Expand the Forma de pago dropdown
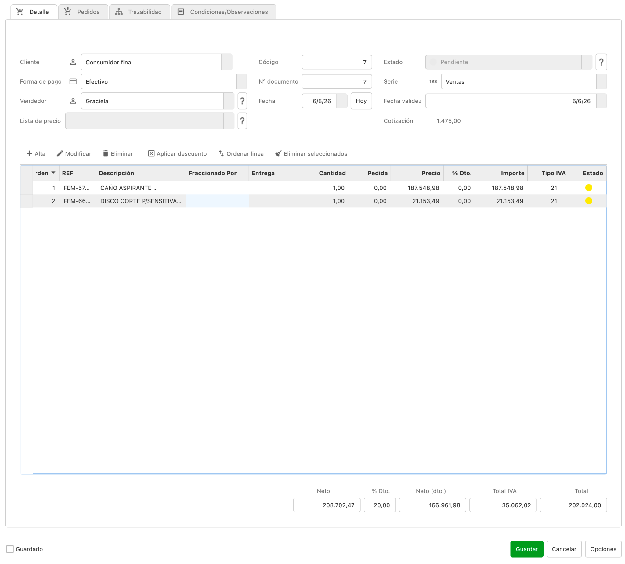Image resolution: width=625 pixels, height=564 pixels. 241,81
